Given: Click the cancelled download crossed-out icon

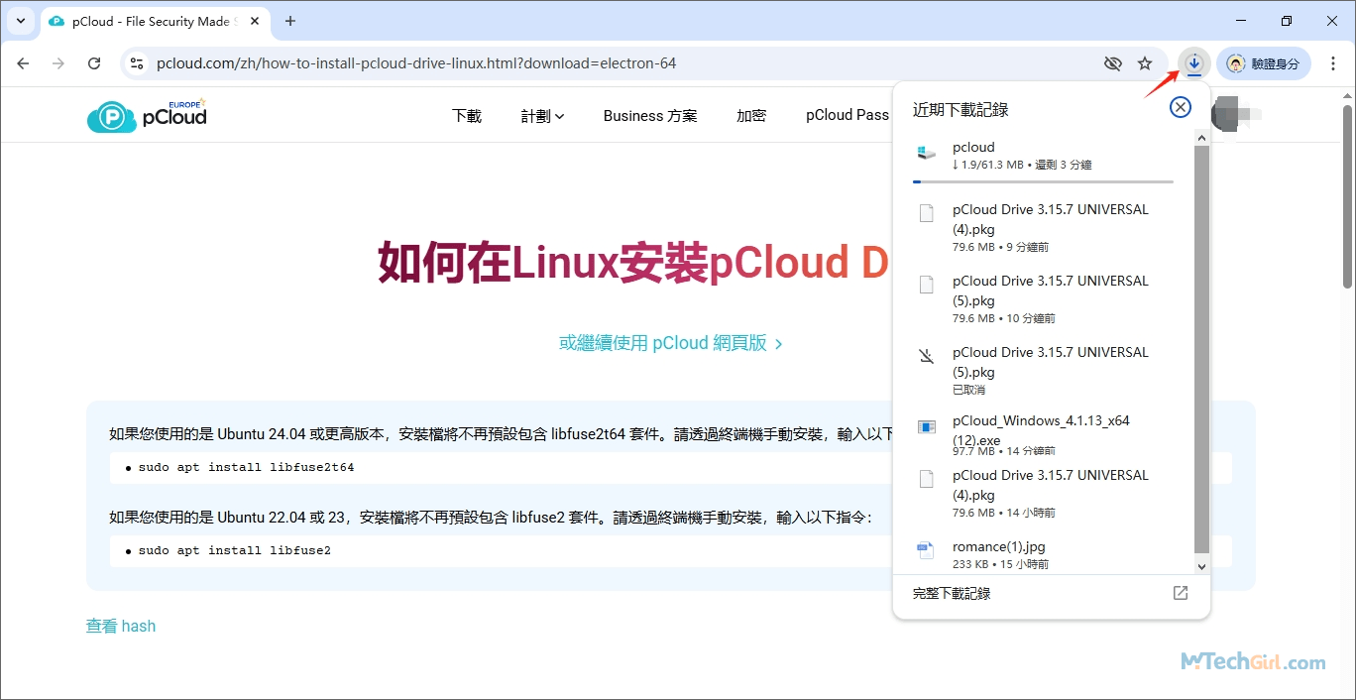Looking at the screenshot, I should [927, 356].
